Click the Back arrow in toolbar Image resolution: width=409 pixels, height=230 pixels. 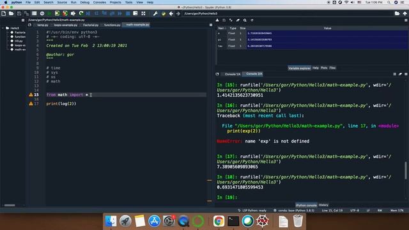pyautogui.click(x=171, y=13)
